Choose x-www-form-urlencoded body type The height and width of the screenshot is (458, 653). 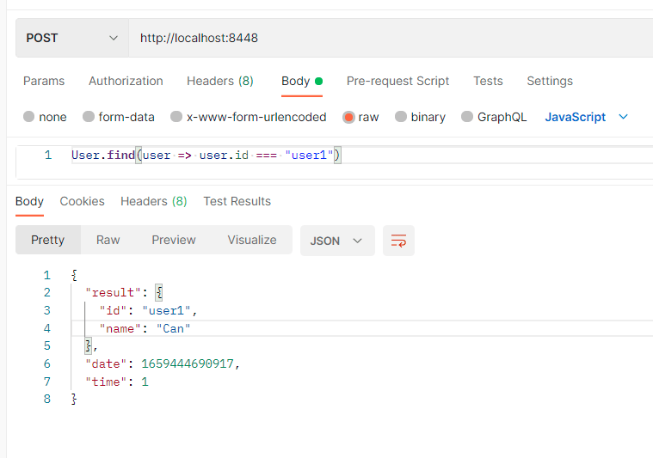[176, 117]
